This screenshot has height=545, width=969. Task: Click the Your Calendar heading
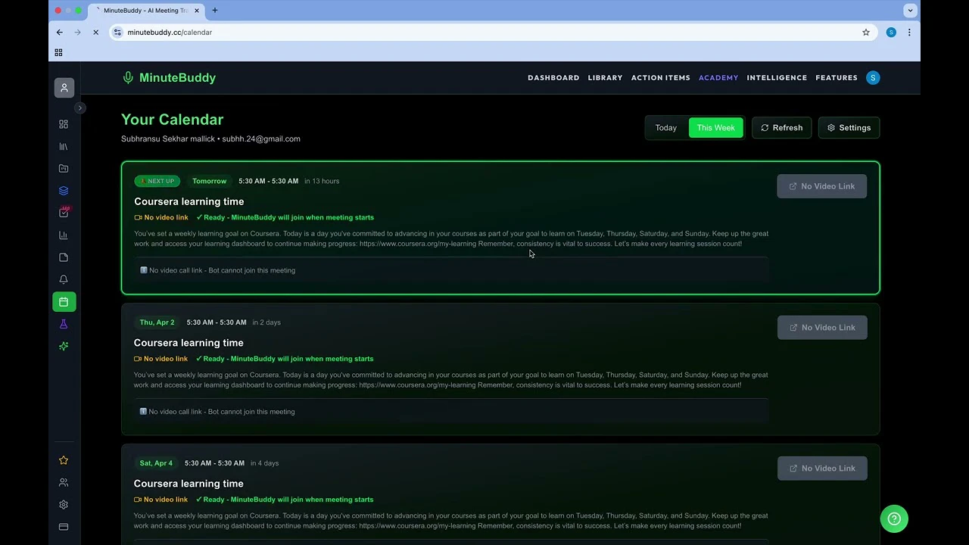pos(173,120)
